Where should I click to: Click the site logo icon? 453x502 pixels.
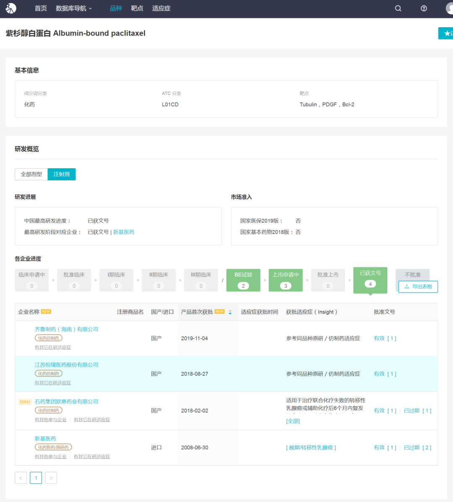click(11, 8)
